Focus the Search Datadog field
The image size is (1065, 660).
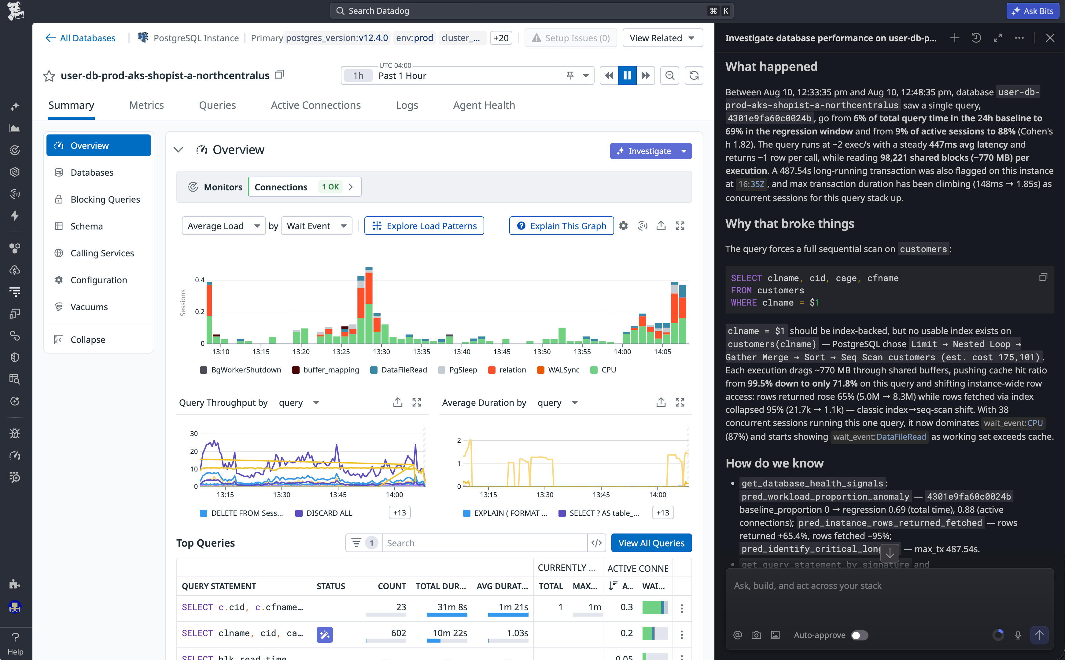pos(531,10)
